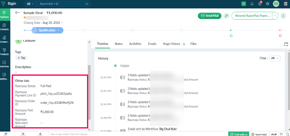Screen dimensions: 290x136
Task: Click payment link ID plink_OqcuvZGiW1p6Az
Action: [x=56, y=94]
